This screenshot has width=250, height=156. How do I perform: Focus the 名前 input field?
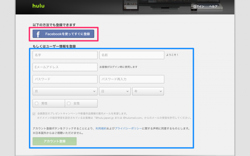coord(132,55)
